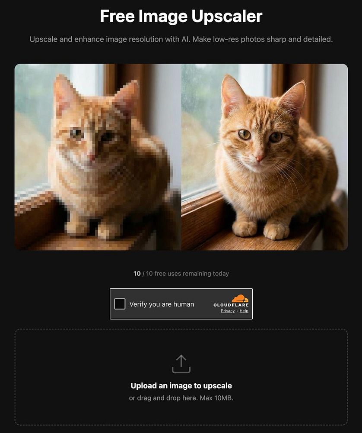The image size is (362, 433).
Task: Click "Upload an image to upscale" text
Action: tap(181, 385)
